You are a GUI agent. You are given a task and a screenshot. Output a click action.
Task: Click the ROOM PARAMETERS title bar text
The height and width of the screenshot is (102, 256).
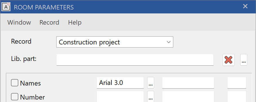coord(44,7)
